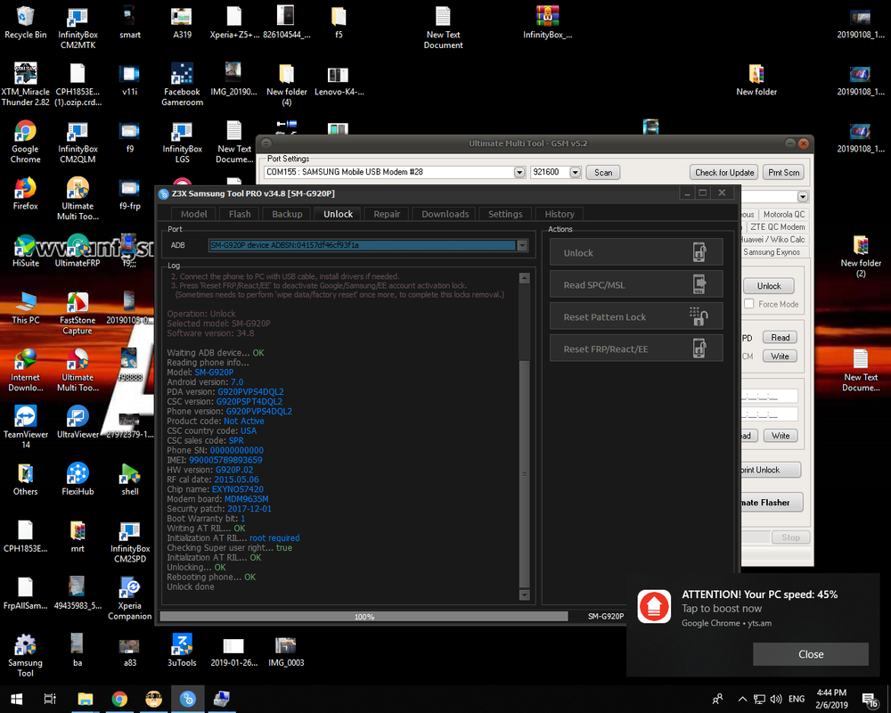Open File Explorer from taskbar

click(x=86, y=698)
